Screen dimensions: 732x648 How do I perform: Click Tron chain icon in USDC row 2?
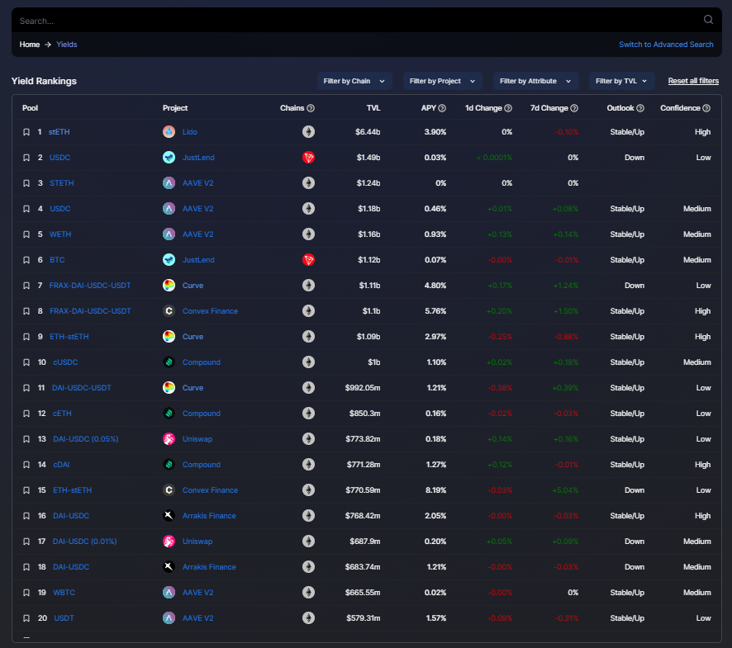coord(308,158)
